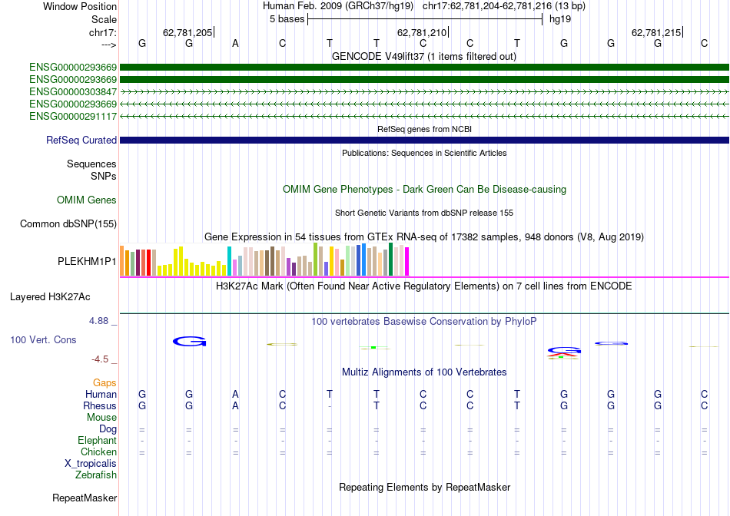Click the 100 Vert. Cons label
The width and height of the screenshot is (730, 516).
pos(43,340)
